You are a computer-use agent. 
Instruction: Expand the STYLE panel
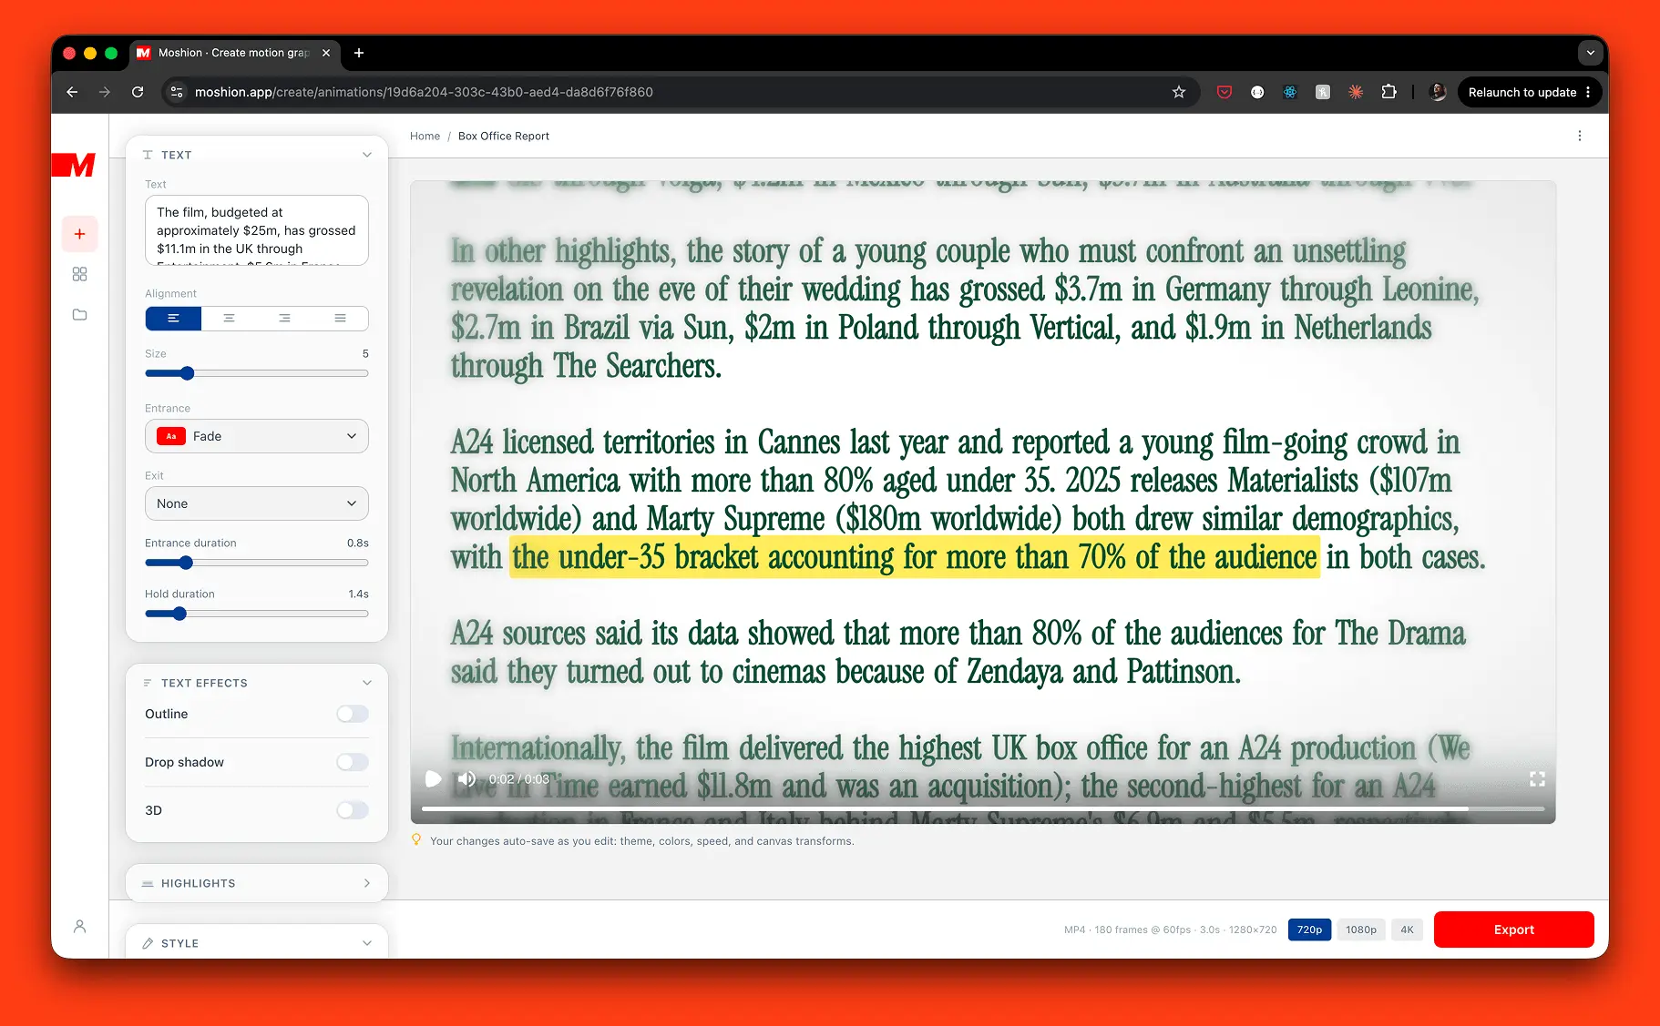(x=367, y=943)
